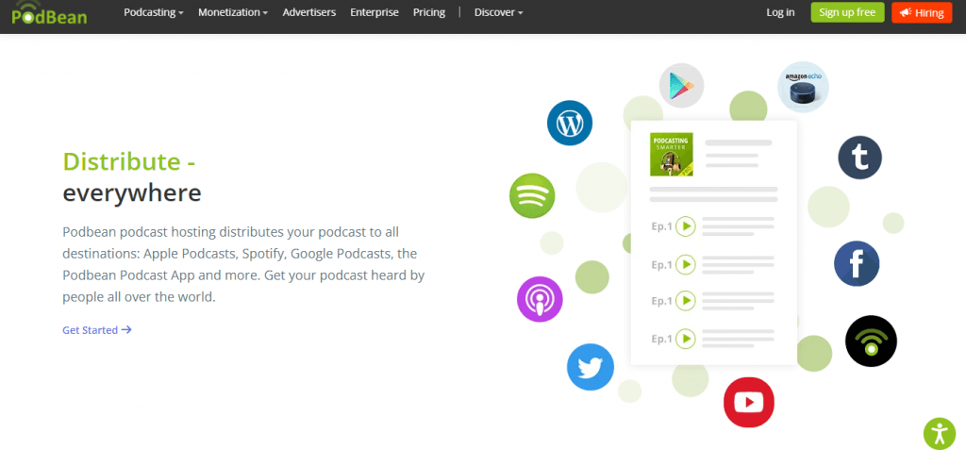Click the Log in link
The width and height of the screenshot is (966, 450).
tap(780, 12)
